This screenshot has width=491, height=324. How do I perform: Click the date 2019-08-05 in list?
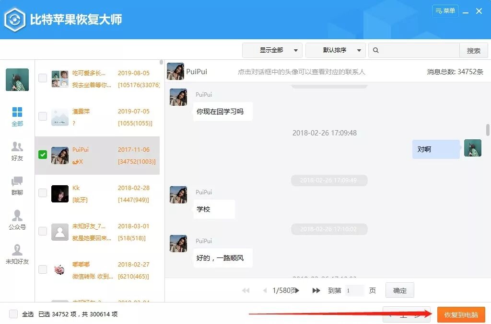[134, 73]
